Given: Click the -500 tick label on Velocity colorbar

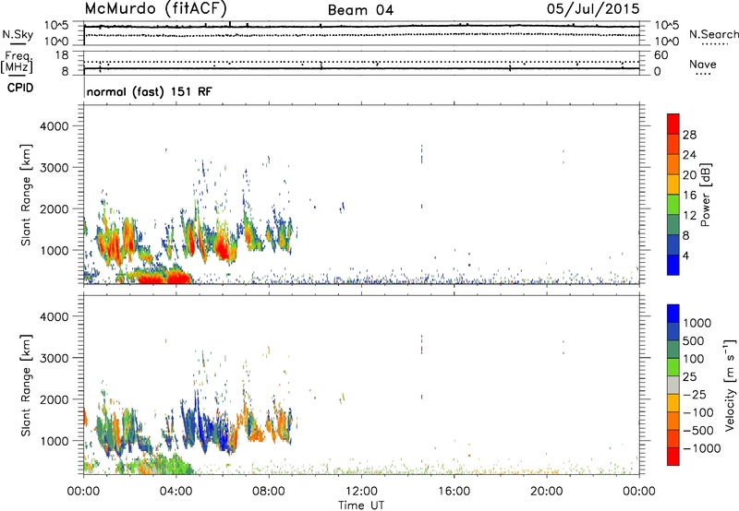Looking at the screenshot, I should pyautogui.click(x=698, y=431).
